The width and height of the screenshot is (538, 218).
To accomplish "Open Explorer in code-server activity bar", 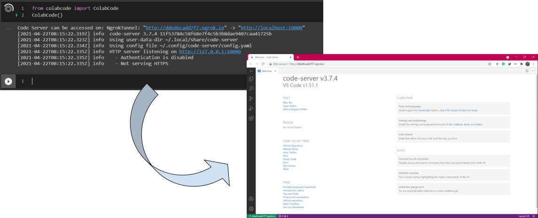I will [251, 78].
